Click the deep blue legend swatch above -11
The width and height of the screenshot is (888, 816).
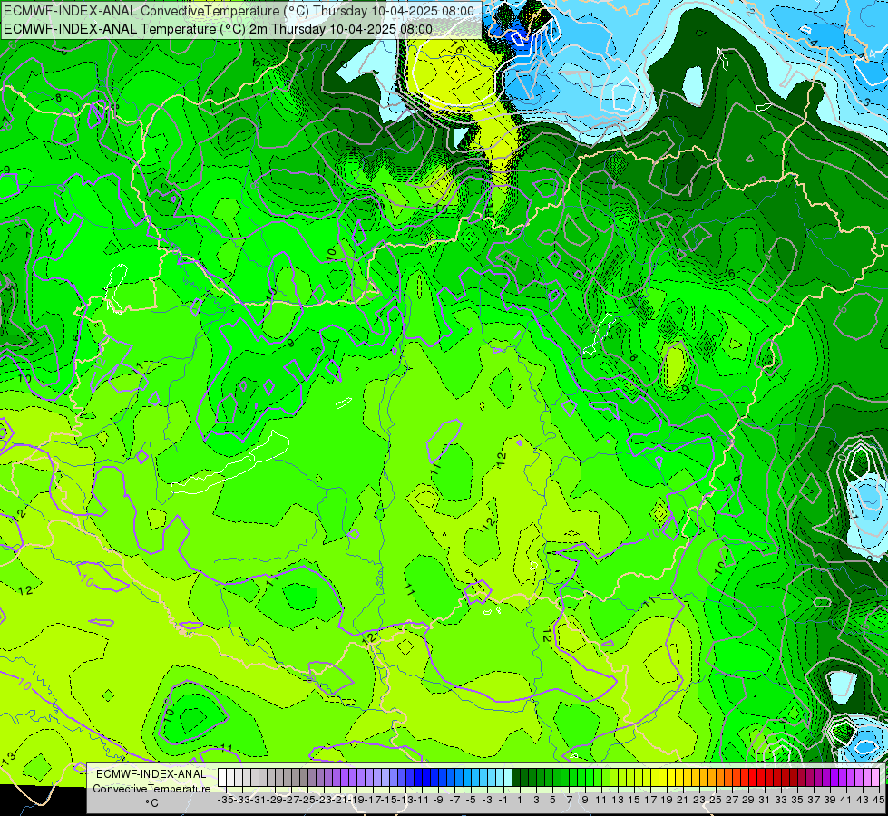pyautogui.click(x=418, y=778)
